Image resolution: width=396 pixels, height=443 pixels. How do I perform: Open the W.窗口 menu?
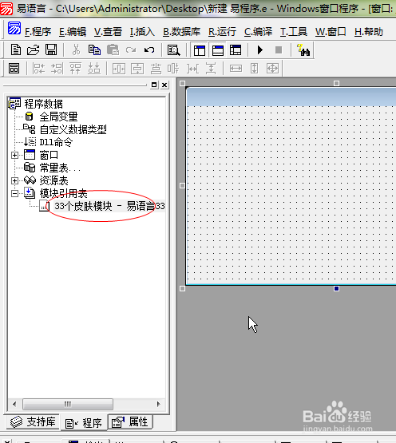click(x=331, y=32)
